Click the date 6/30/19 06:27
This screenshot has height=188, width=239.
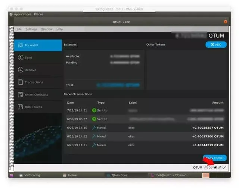tap(77, 119)
